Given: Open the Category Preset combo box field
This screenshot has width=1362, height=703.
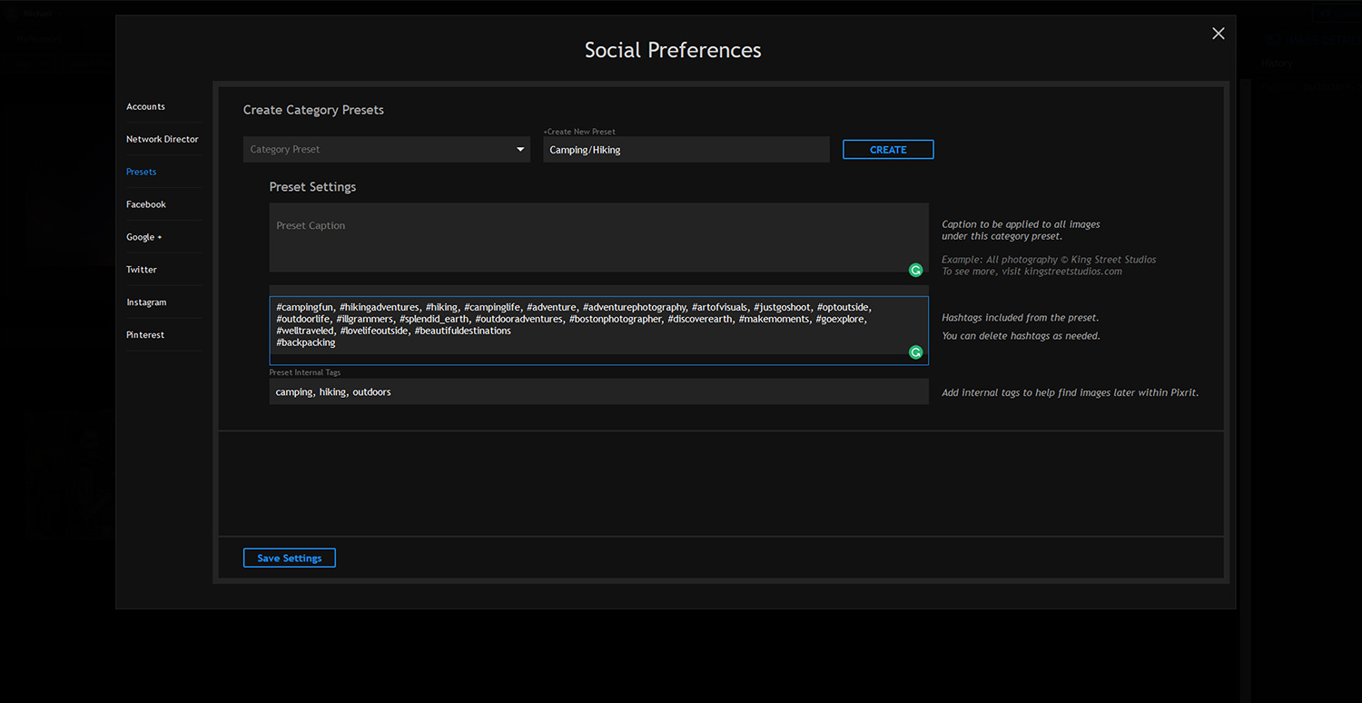Looking at the screenshot, I should click(x=377, y=150).
